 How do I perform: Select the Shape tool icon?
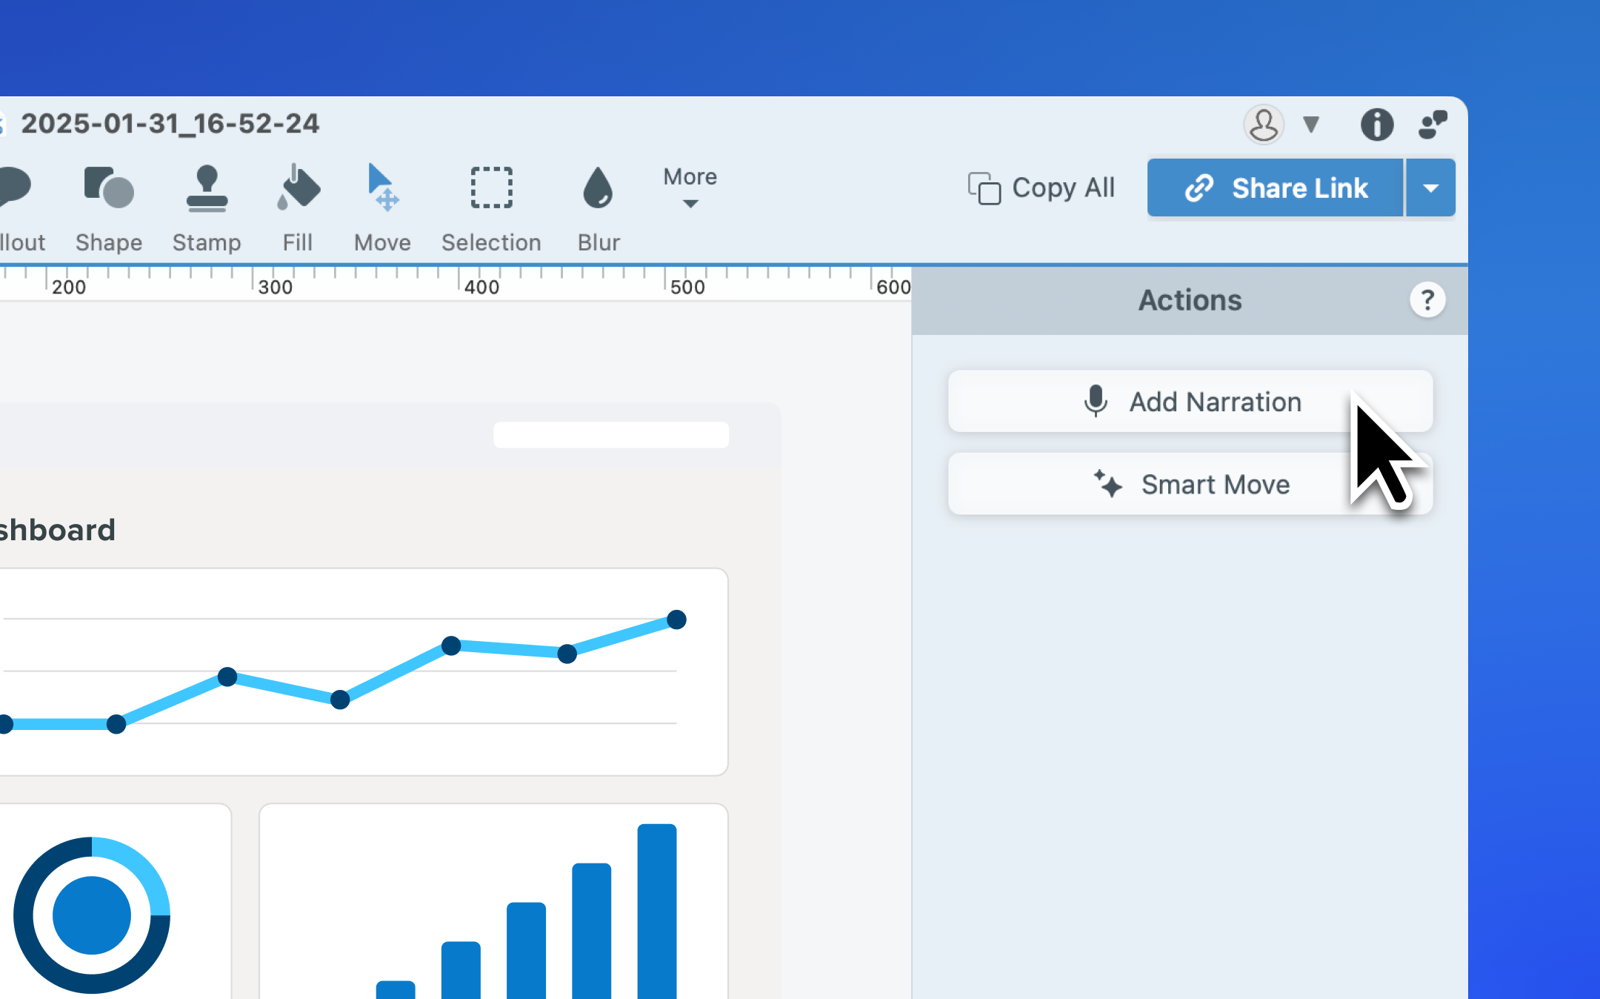click(109, 188)
